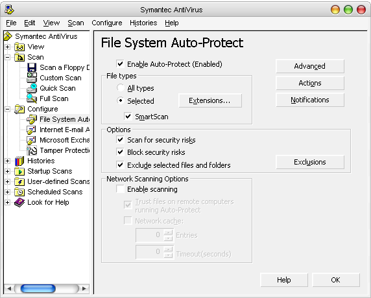Click the tree scrollbar left arrow
The width and height of the screenshot is (371, 298).
[x=9, y=288]
